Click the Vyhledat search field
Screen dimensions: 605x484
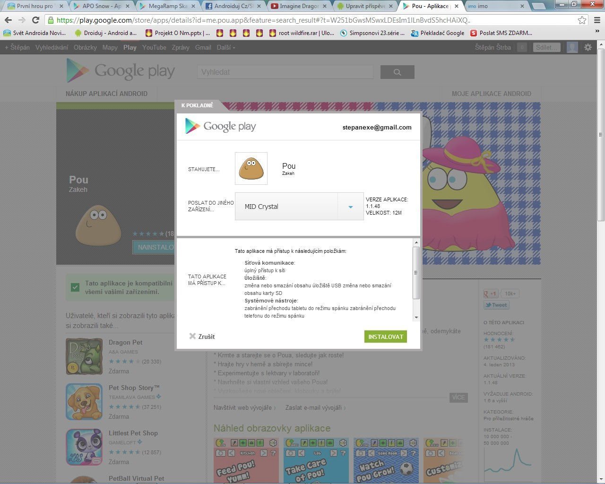click(285, 72)
